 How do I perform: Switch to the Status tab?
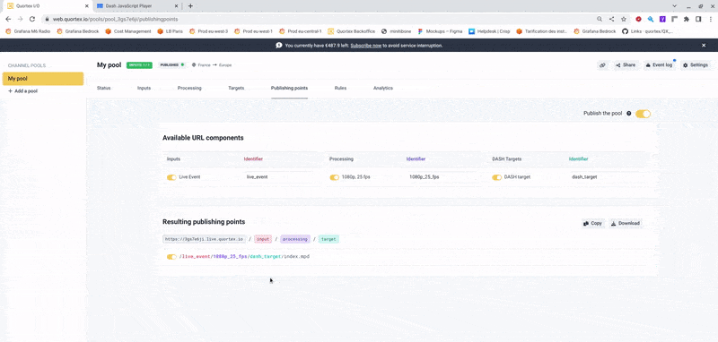point(103,88)
